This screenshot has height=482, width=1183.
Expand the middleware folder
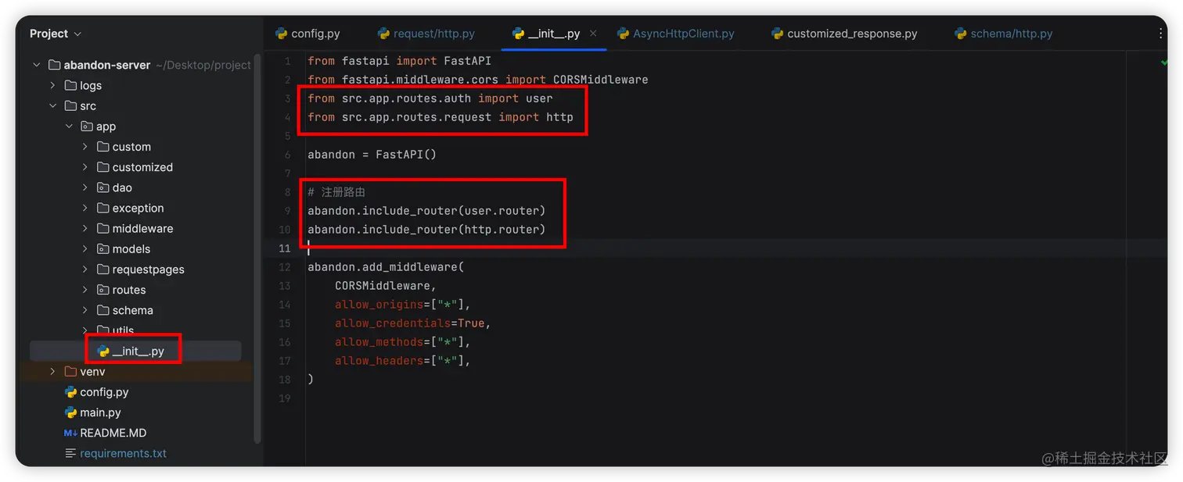[x=85, y=228]
